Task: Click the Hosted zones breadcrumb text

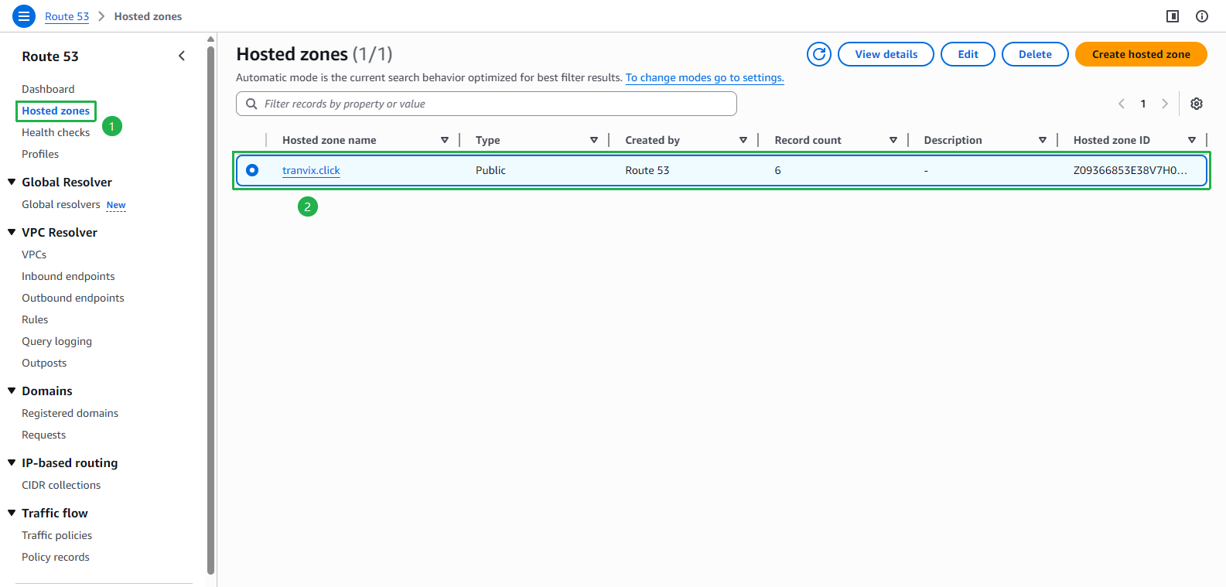Action: 148,16
